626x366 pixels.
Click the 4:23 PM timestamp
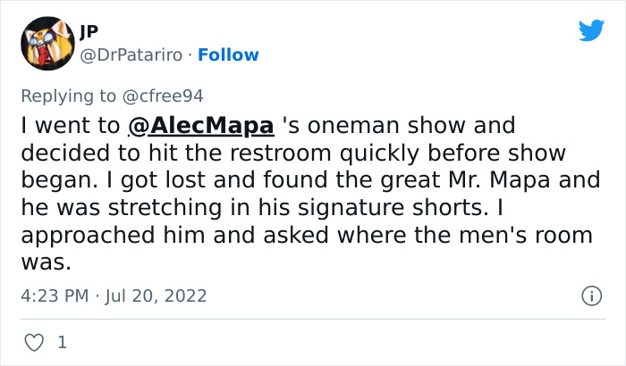pyautogui.click(x=54, y=295)
